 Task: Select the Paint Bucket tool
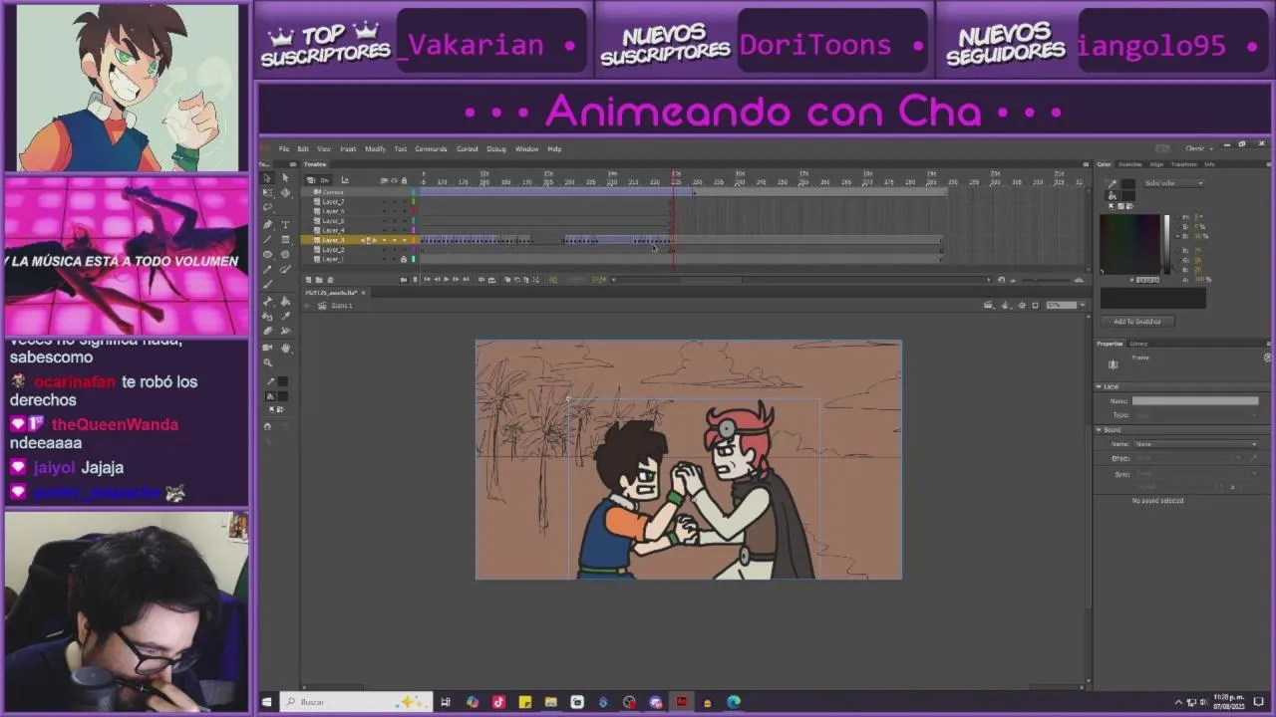pos(285,301)
